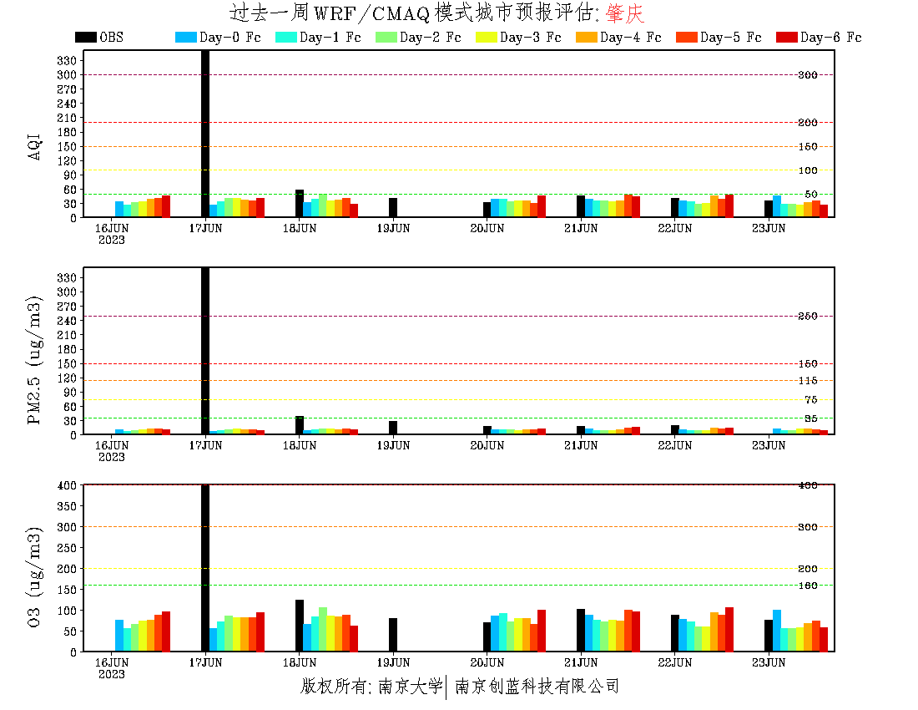The width and height of the screenshot is (918, 710).
Task: Click 南京大学 in the footer
Action: (x=411, y=687)
